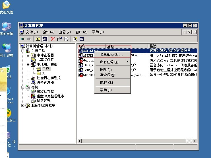Open 网上邻居 desktop icon
The height and width of the screenshot is (158, 211).
point(6,50)
